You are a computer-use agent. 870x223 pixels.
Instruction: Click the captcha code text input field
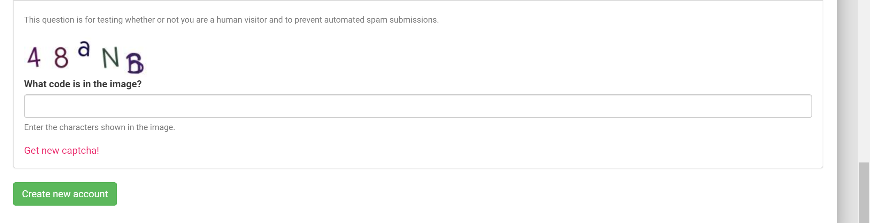[x=417, y=106]
